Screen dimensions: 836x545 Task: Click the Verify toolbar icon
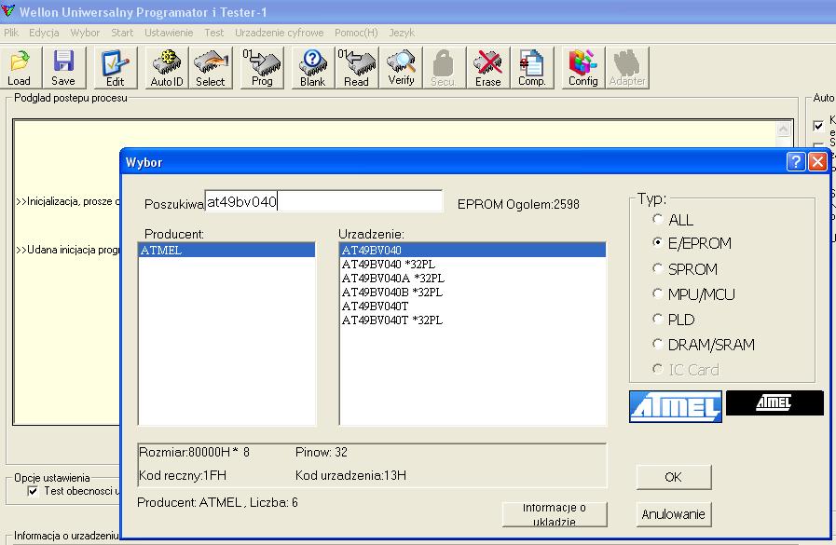point(401,67)
